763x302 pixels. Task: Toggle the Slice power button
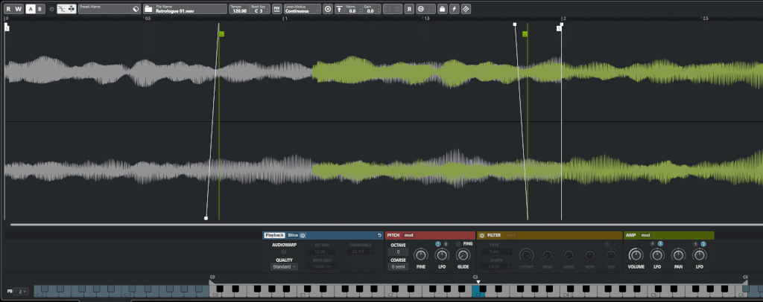coord(303,235)
